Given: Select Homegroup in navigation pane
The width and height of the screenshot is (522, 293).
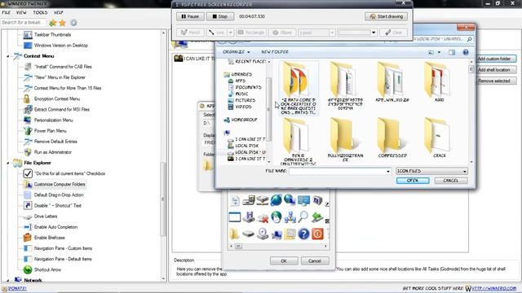Looking at the screenshot, I should (245, 120).
